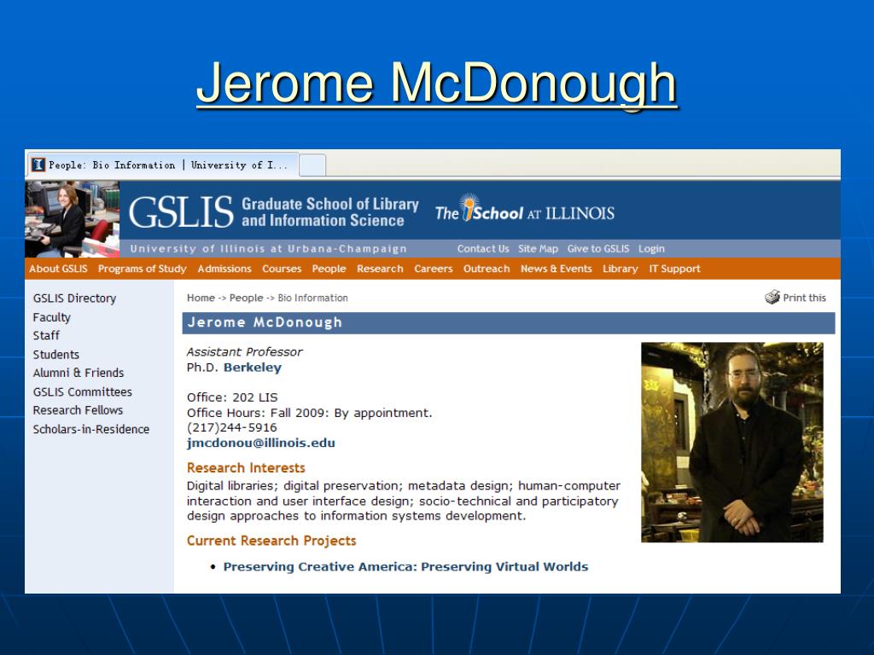Open Contact Us link
The width and height of the screenshot is (874, 655).
[x=483, y=249]
